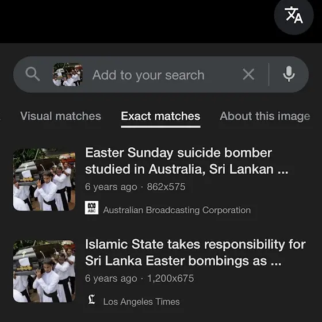The height and width of the screenshot is (322, 322).
Task: Click Los Angeles Times source name
Action: tap(141, 302)
